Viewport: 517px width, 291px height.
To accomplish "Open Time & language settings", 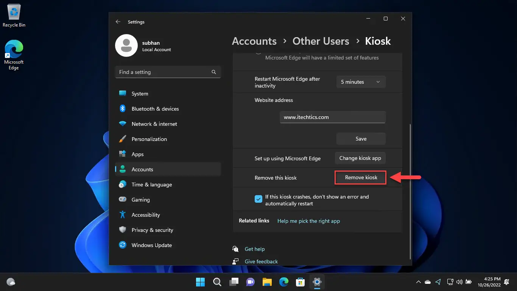I will point(168,185).
